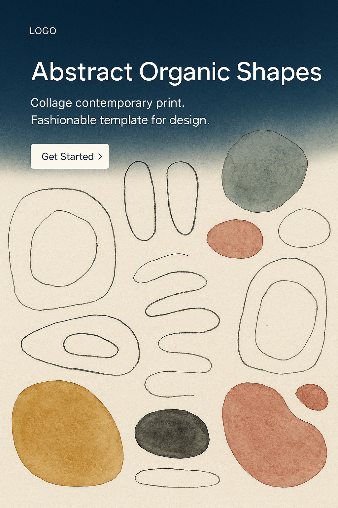This screenshot has width=338, height=508.
Task: Click the Get Started button
Action: pyautogui.click(x=70, y=156)
